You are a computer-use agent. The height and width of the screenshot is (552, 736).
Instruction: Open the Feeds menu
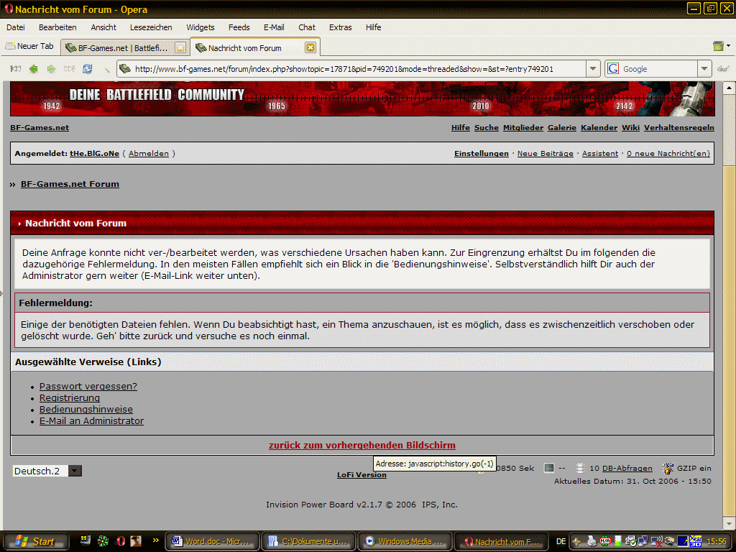(239, 27)
